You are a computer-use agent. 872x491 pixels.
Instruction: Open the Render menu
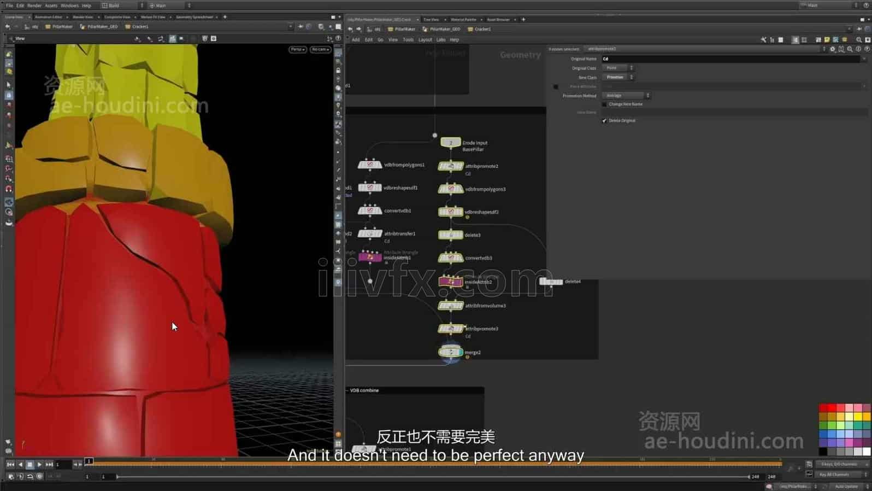point(34,5)
